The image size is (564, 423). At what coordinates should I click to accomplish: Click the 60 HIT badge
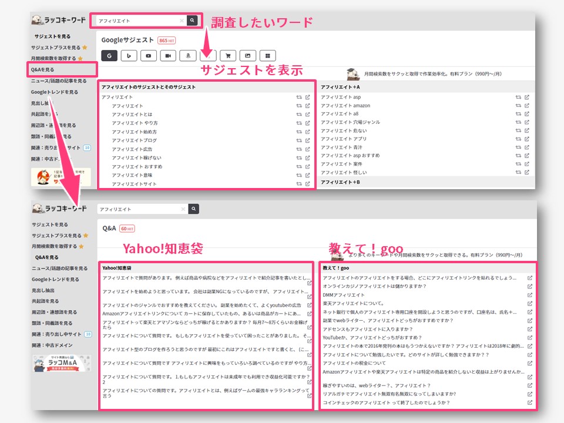click(x=127, y=229)
